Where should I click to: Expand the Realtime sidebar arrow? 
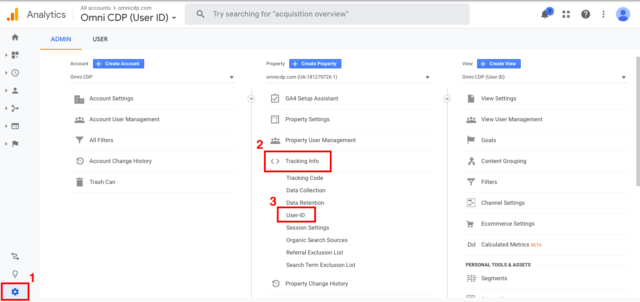(6, 73)
